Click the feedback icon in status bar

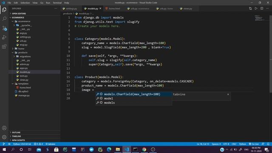263,144
